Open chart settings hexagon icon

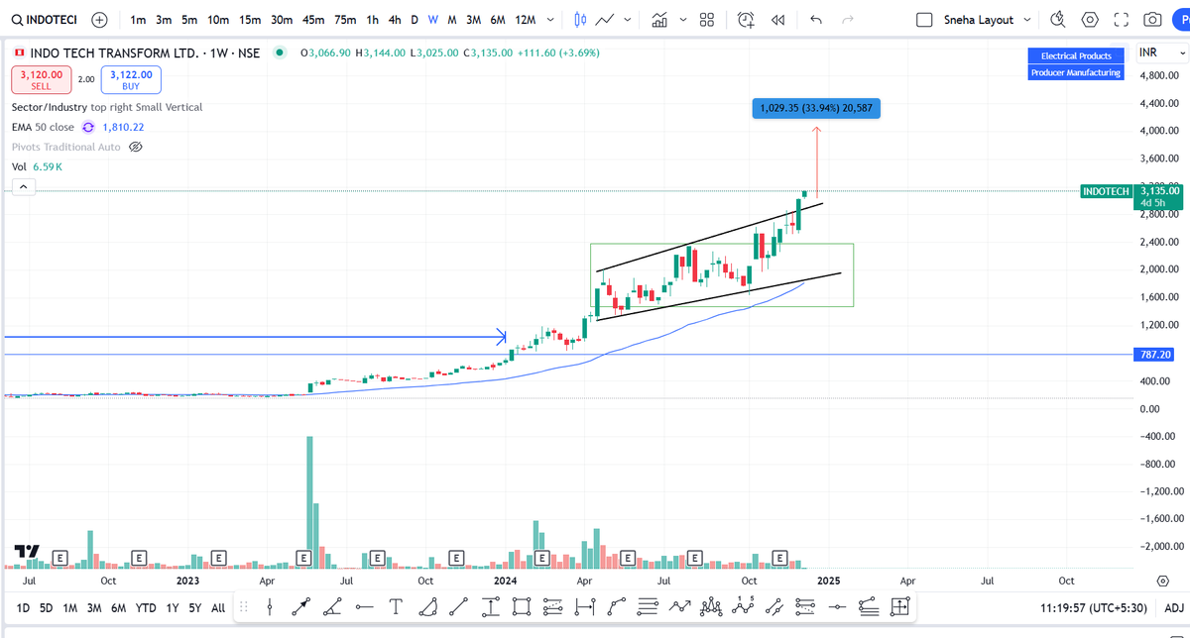[x=1090, y=20]
